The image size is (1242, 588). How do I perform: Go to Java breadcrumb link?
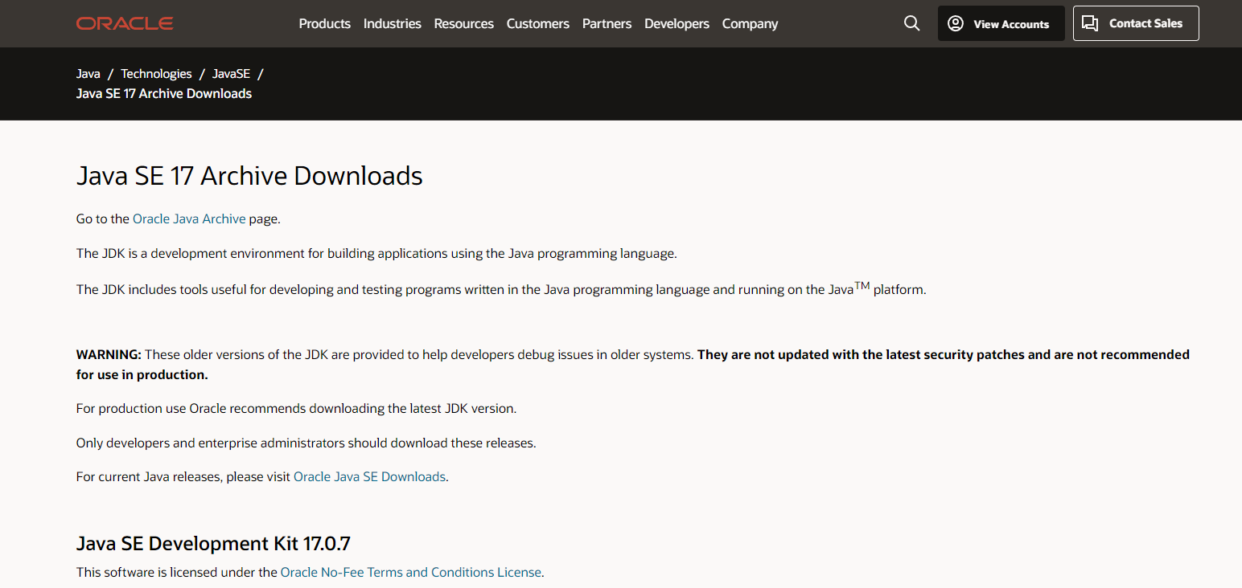tap(88, 74)
